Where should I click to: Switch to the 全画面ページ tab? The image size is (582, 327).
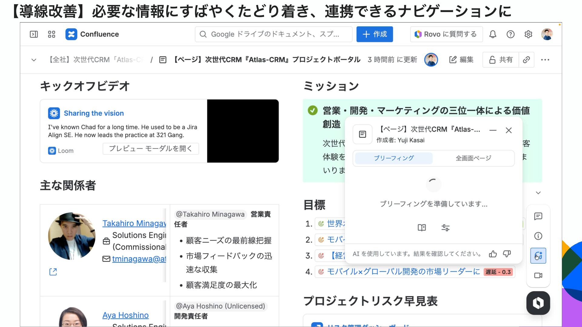pos(473,158)
